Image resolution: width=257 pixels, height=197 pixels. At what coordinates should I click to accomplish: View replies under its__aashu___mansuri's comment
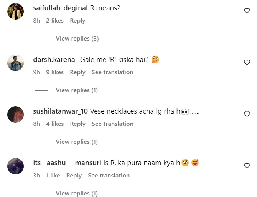(x=76, y=194)
